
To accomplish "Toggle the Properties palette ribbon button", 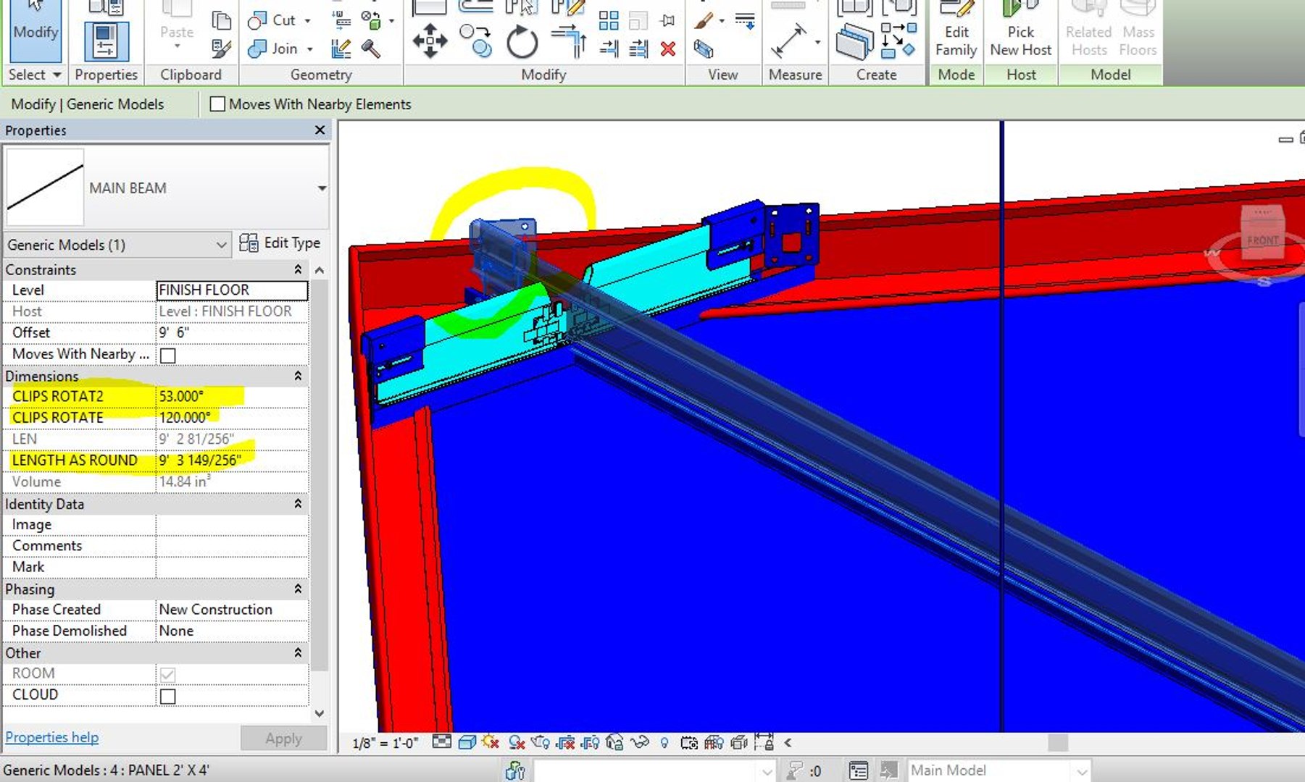I will click(106, 40).
